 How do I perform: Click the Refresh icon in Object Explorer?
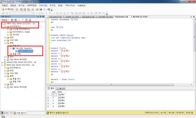coord(26,20)
